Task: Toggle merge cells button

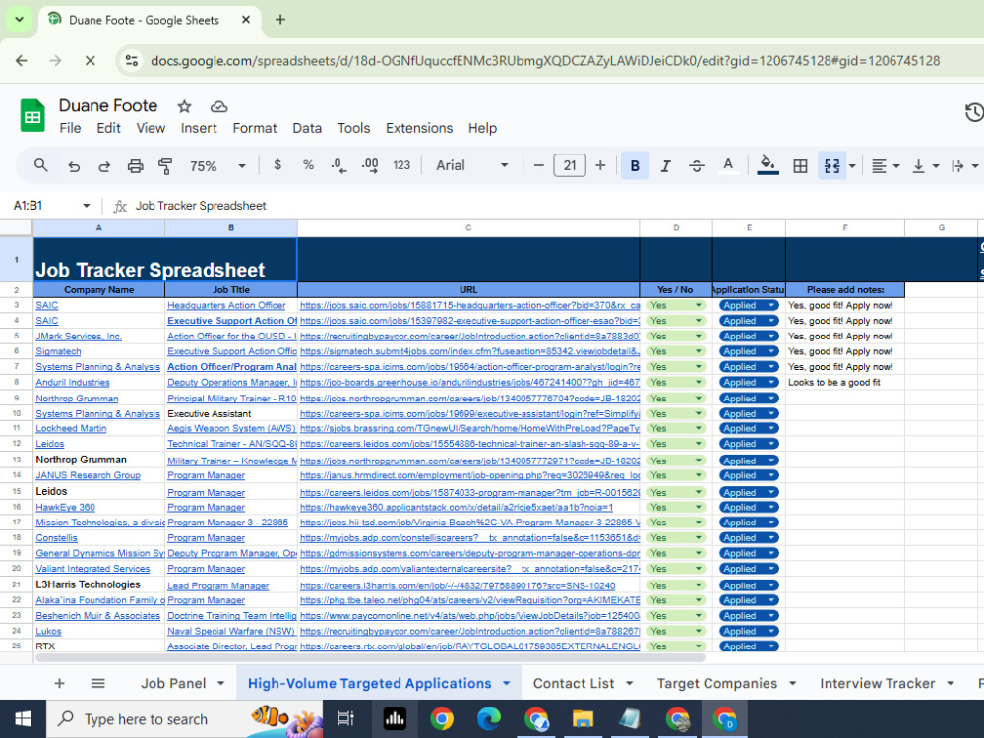Action: (x=831, y=165)
